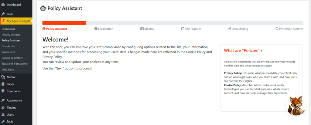This screenshot has width=311, height=125.
Task: Click the Appearance paintbrush icon
Action: 3,100
